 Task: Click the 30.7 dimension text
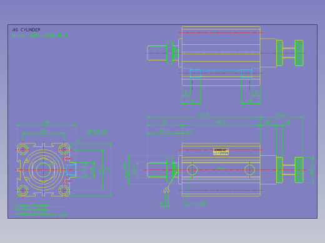click(163, 130)
